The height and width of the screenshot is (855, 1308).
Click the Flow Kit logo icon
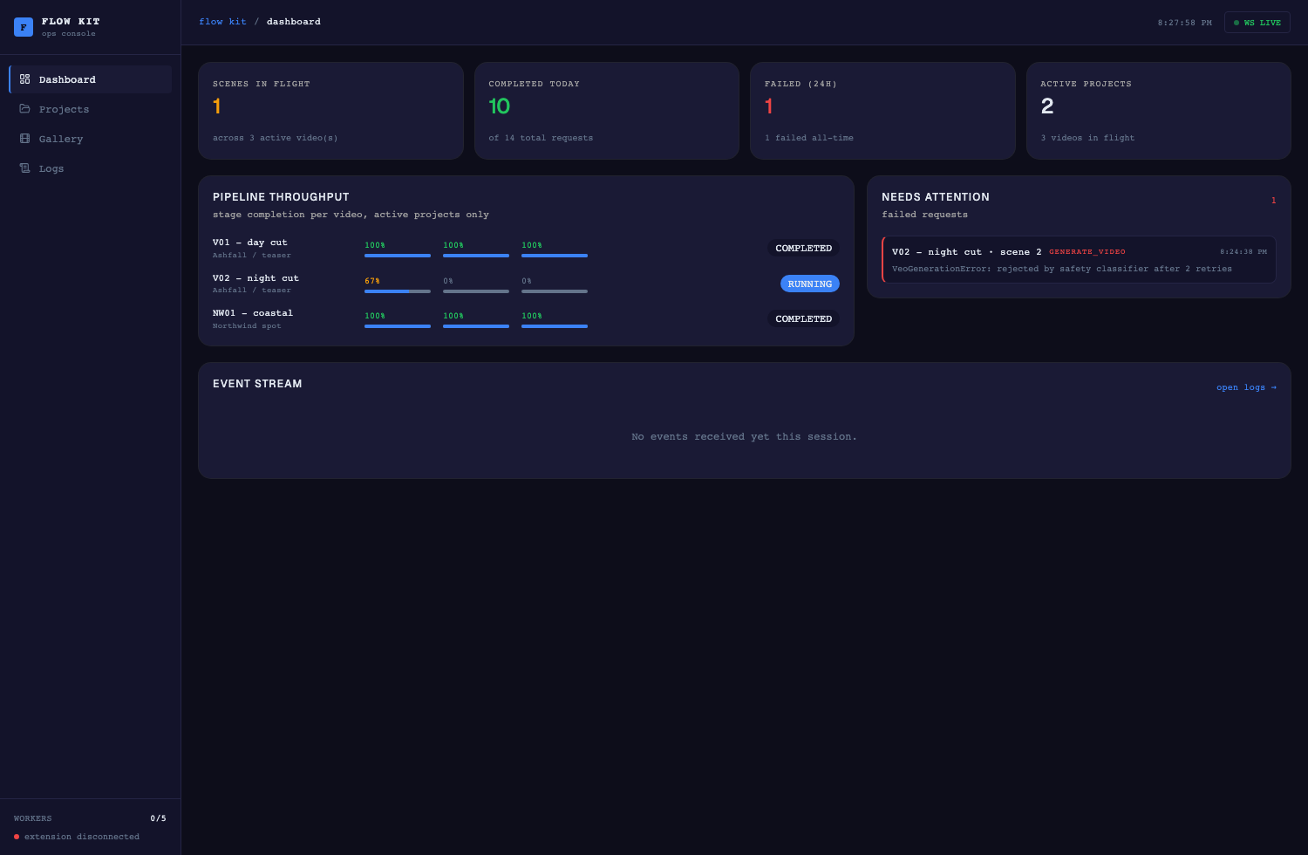point(24,27)
